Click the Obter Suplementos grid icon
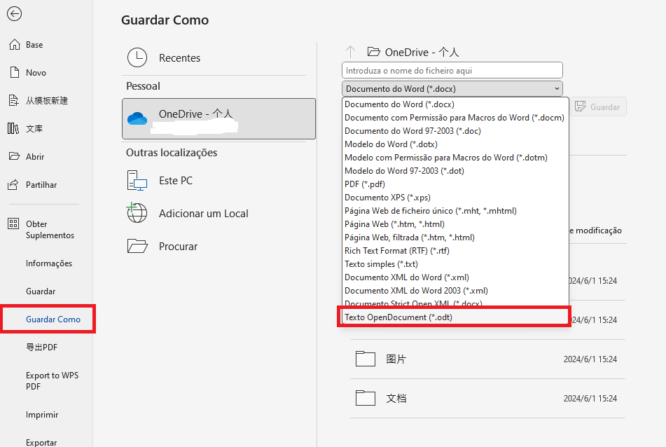666x447 pixels. pos(13,224)
